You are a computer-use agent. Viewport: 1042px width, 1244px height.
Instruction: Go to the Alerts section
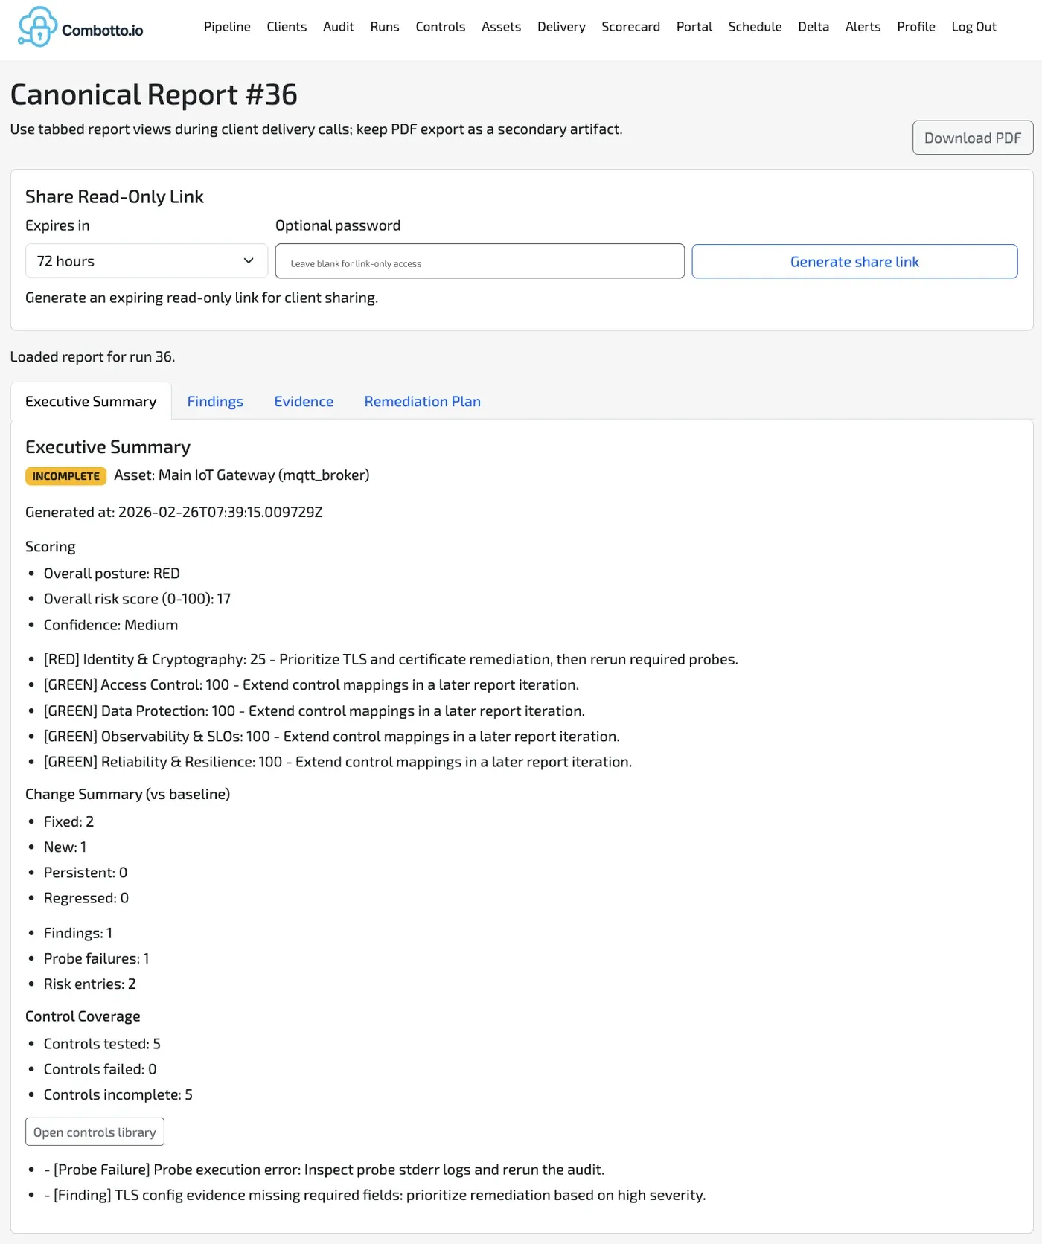coord(862,27)
